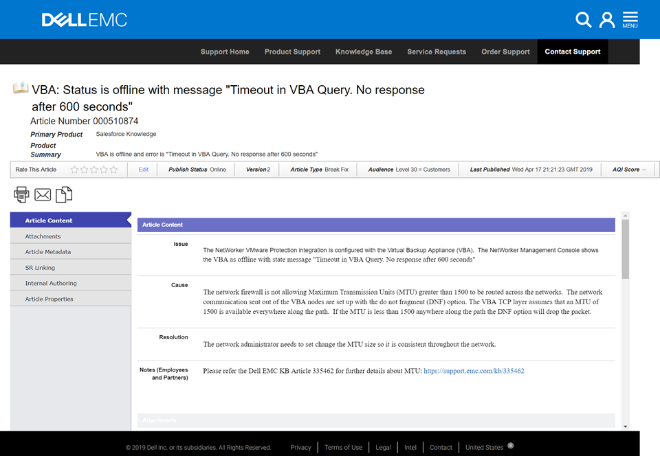This screenshot has height=456, width=660.
Task: Open Order Support menu item
Action: [505, 52]
